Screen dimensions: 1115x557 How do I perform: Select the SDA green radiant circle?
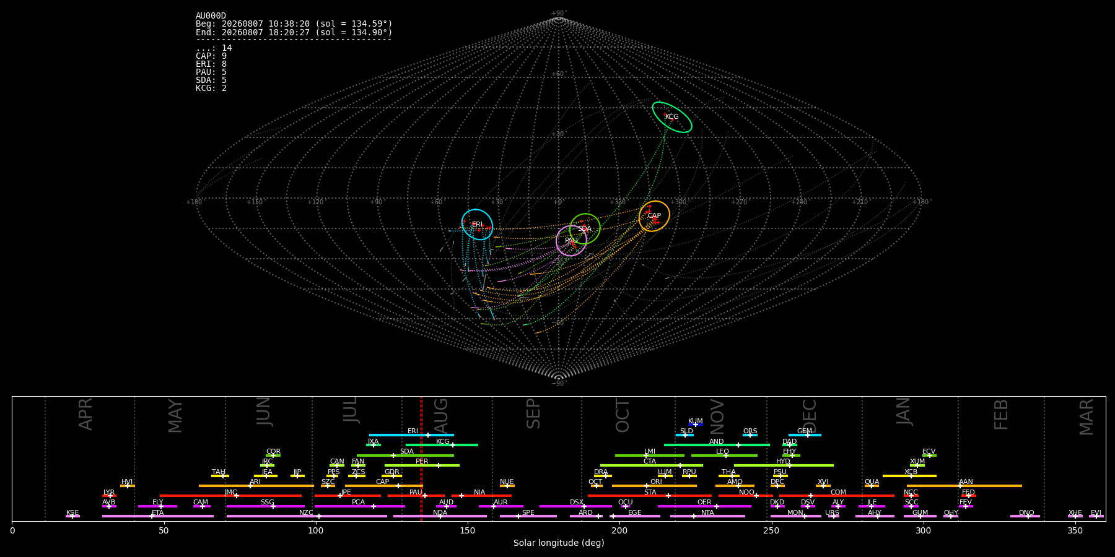pos(585,229)
